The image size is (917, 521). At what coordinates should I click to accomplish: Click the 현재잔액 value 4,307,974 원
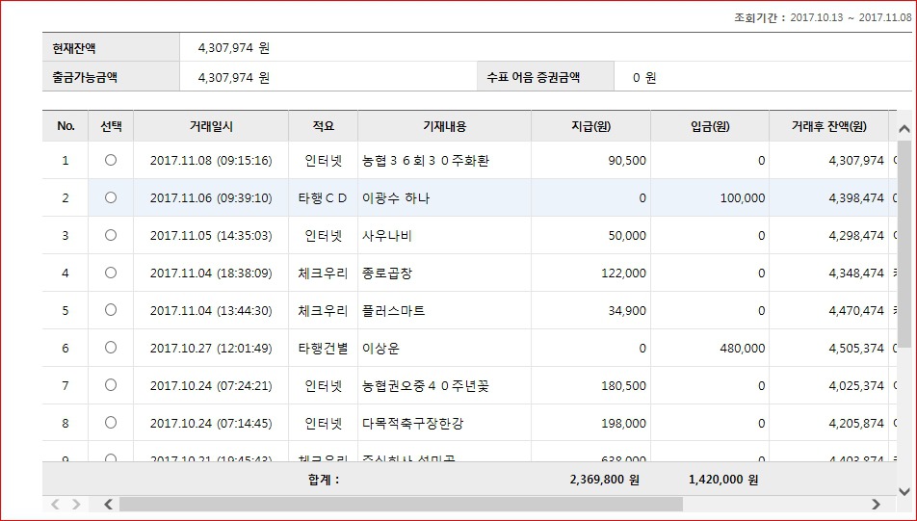234,48
